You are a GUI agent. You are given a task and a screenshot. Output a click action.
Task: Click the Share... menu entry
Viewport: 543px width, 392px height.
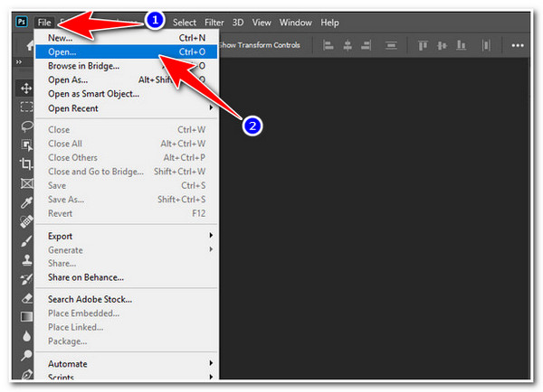pyautogui.click(x=127, y=264)
